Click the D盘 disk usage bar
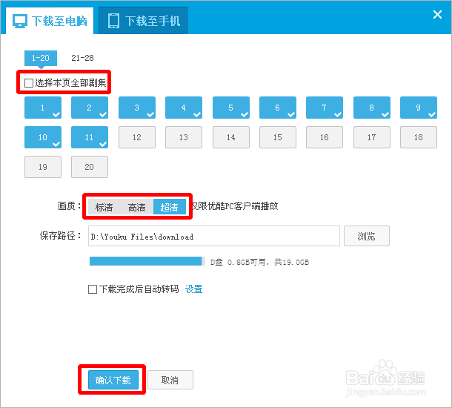 click(x=147, y=261)
